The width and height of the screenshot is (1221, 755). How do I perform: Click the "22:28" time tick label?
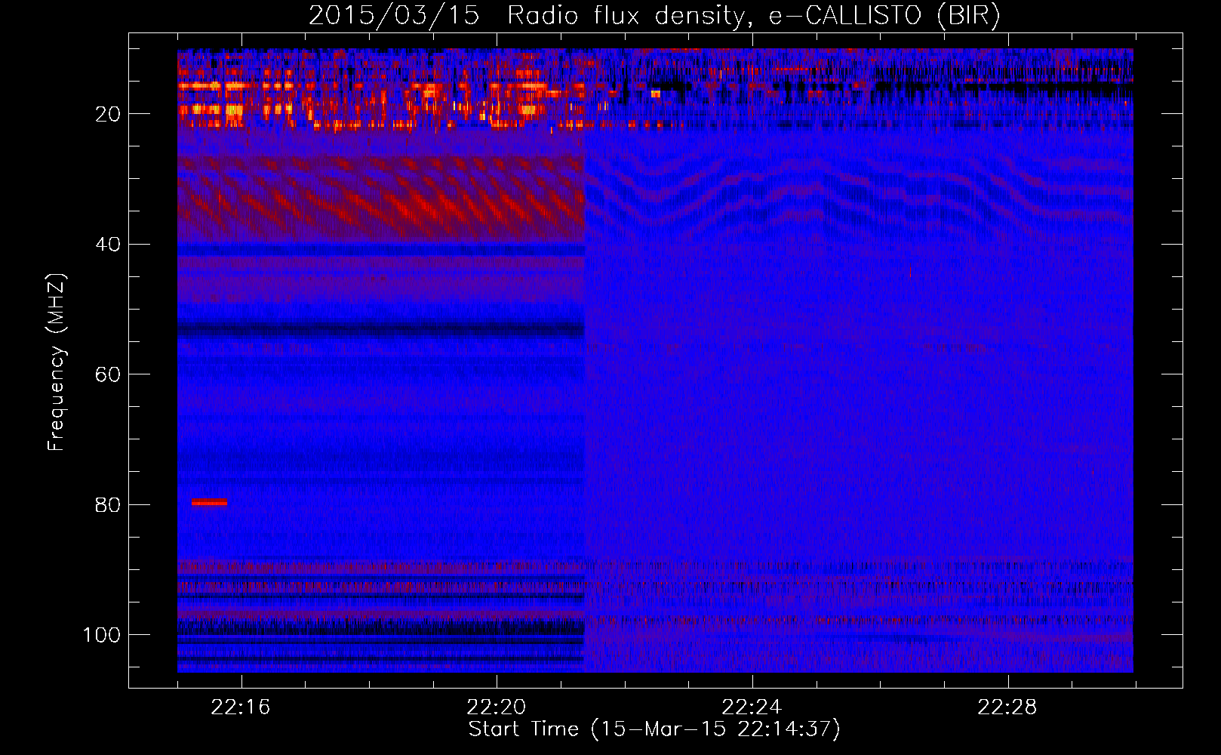1007,707
